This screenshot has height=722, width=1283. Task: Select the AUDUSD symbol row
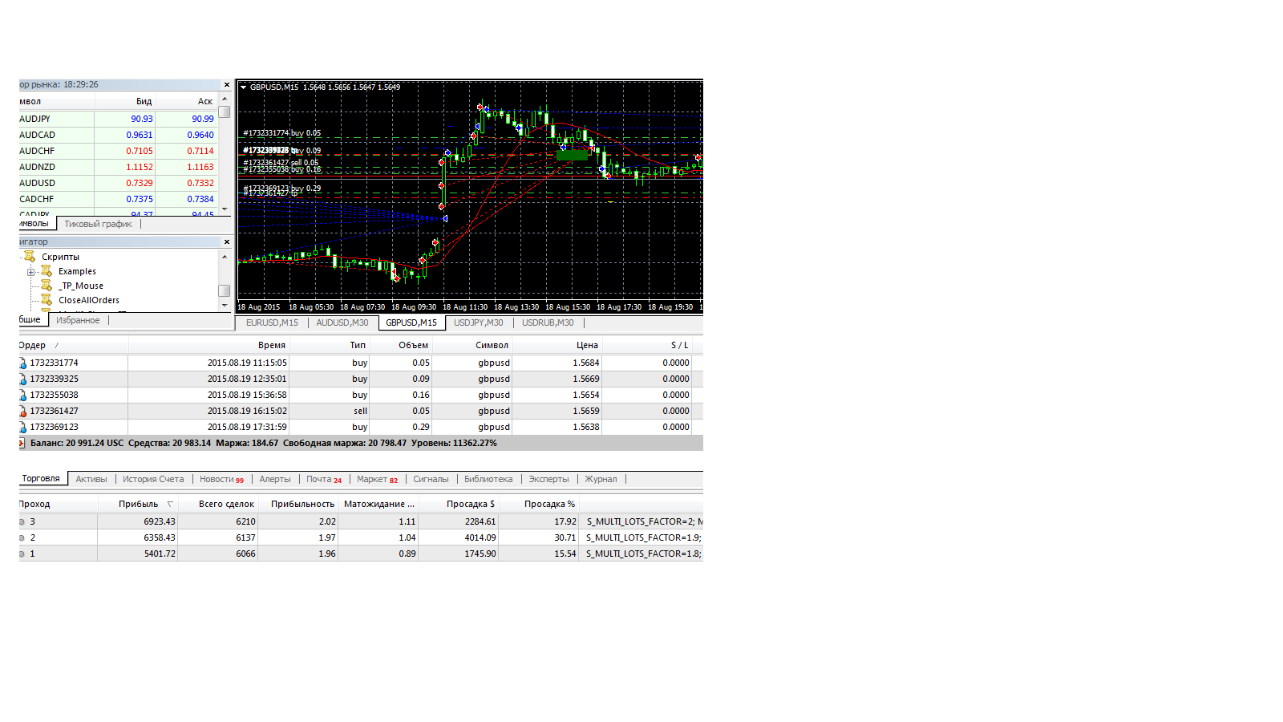tap(118, 183)
